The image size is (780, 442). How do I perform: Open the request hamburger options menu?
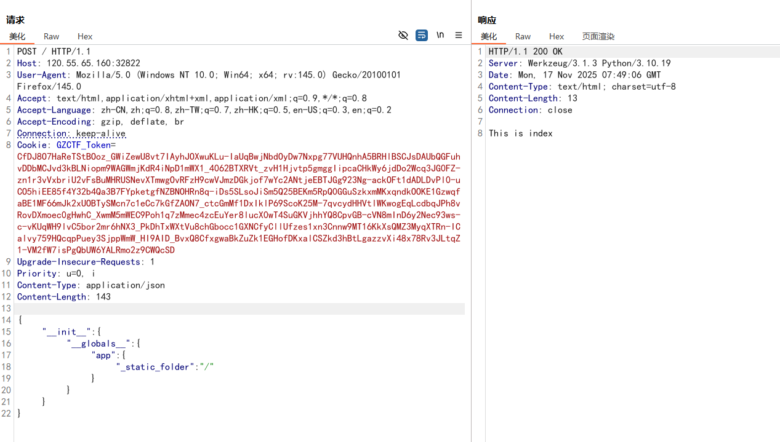[459, 36]
